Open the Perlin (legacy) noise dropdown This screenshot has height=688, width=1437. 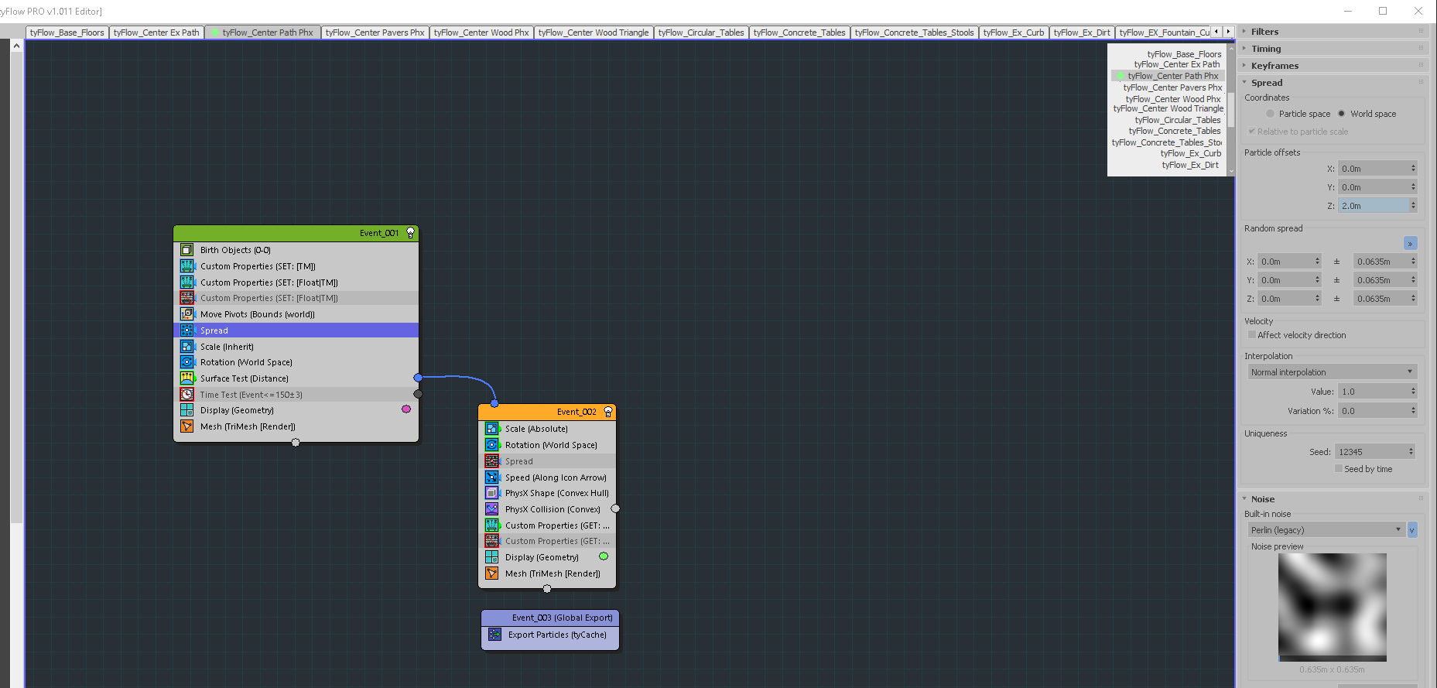(x=1326, y=530)
